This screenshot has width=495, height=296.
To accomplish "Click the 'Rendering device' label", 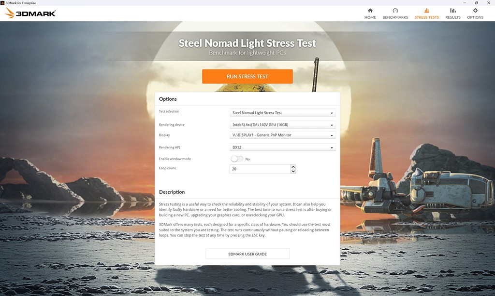I will [x=172, y=125].
